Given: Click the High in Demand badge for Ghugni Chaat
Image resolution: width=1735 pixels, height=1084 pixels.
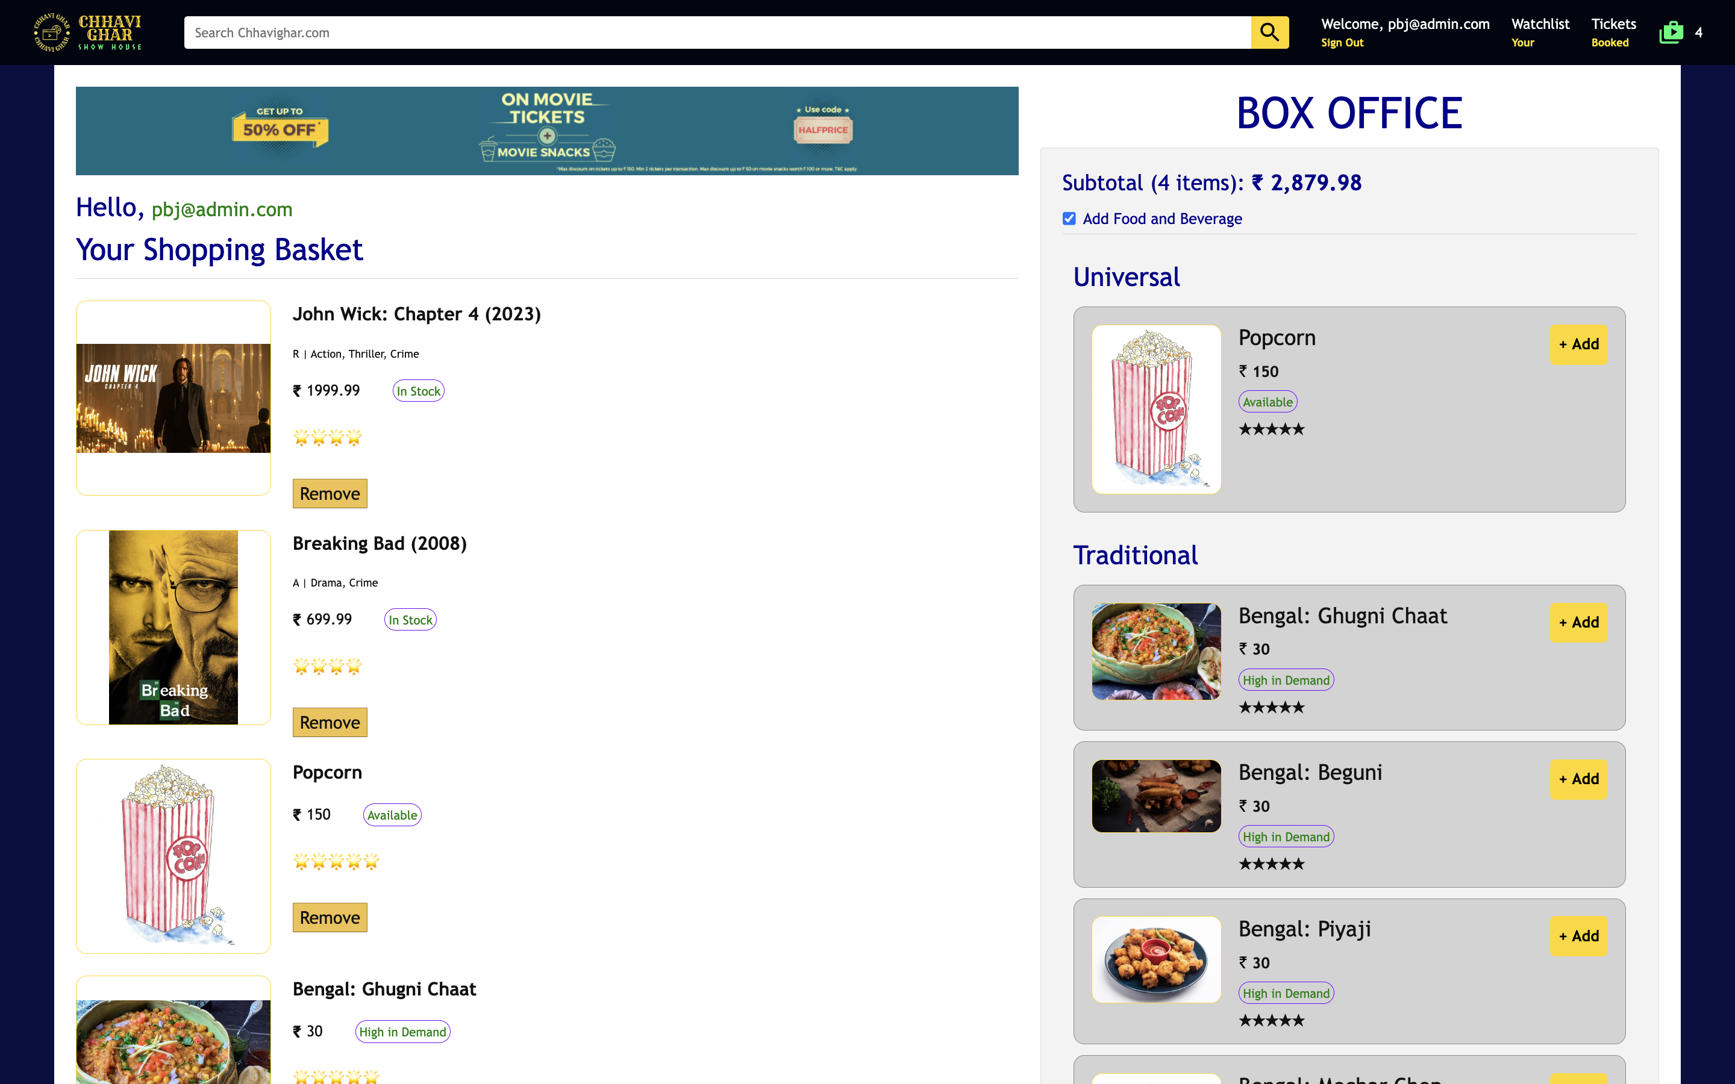Looking at the screenshot, I should pyautogui.click(x=1286, y=680).
